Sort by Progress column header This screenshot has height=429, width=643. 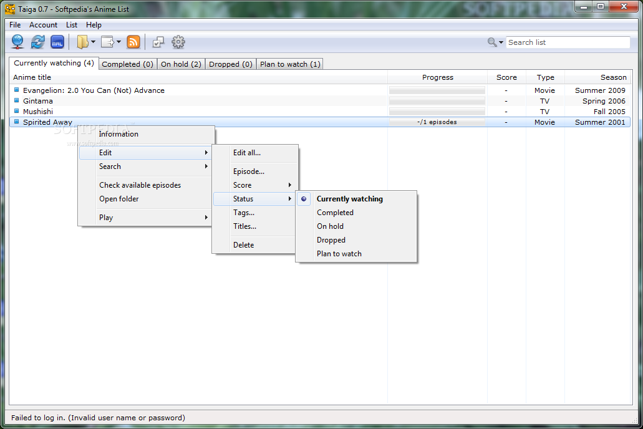click(438, 77)
